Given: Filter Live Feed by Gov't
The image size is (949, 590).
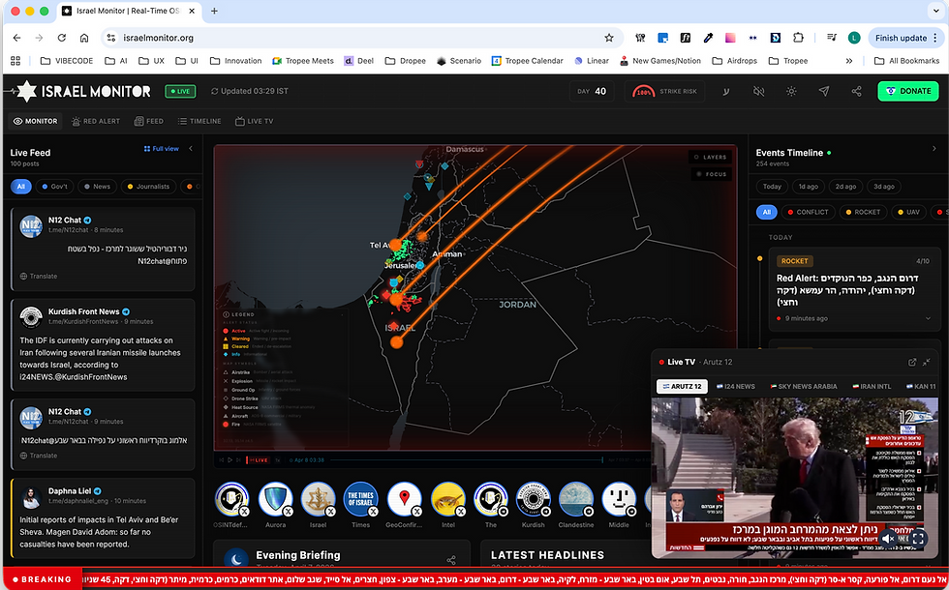Looking at the screenshot, I should coord(54,187).
